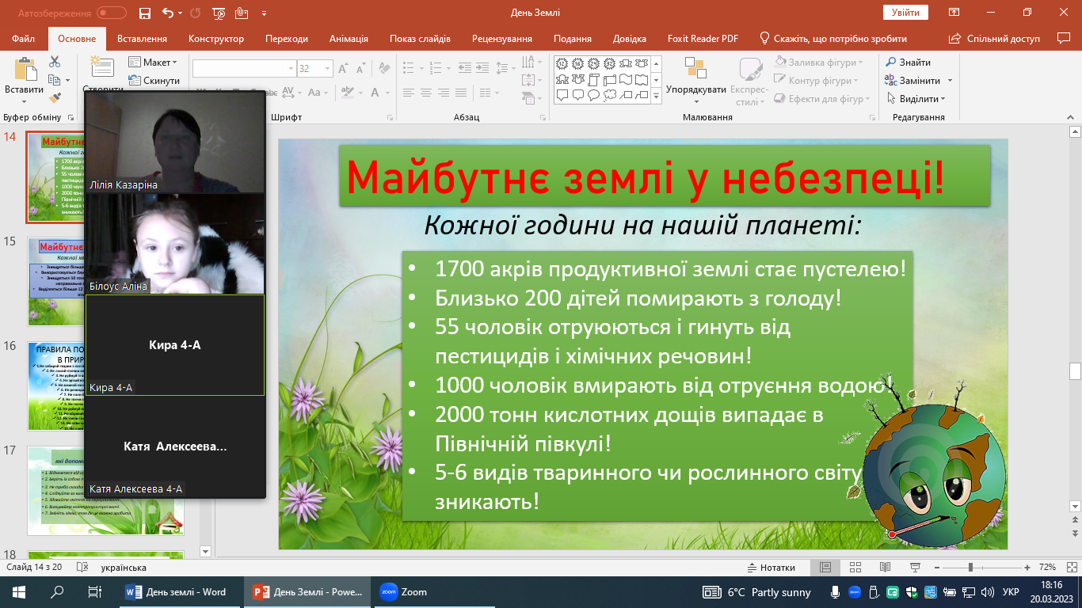Viewport: 1082px width, 608px height.
Task: Click the Cut scissors icon
Action: pos(55,62)
